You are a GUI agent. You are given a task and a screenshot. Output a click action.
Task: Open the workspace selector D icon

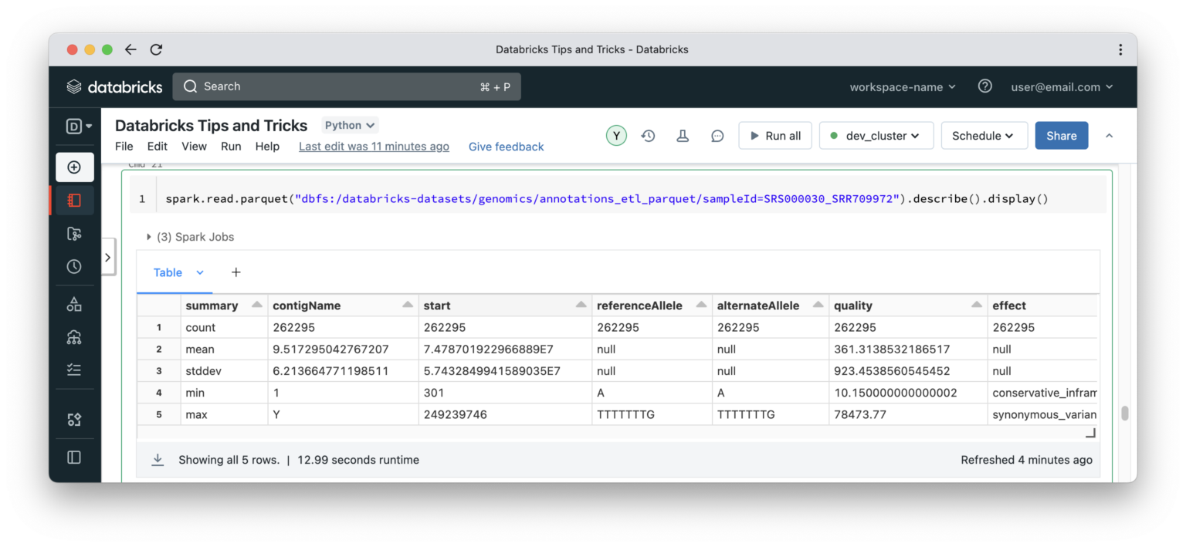[x=74, y=126]
